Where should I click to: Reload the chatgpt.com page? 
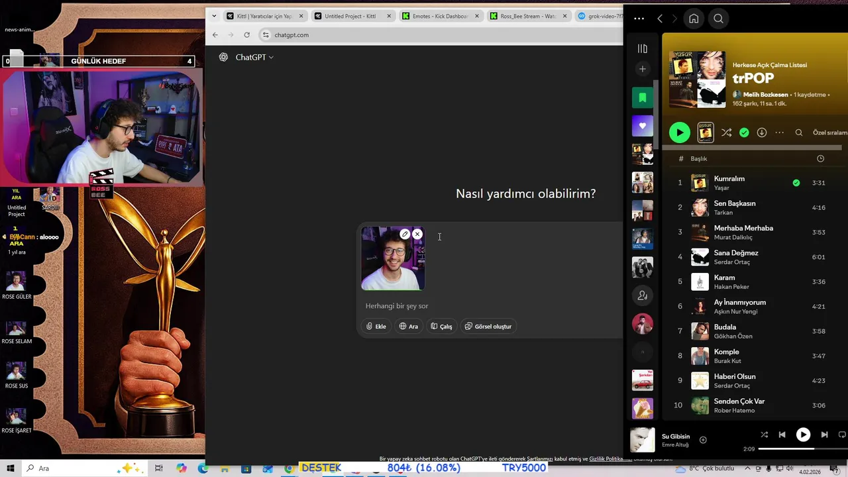point(246,35)
